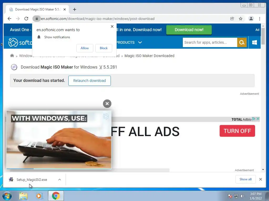Click the site lock icon in address bar
The image size is (269, 201).
(37, 19)
